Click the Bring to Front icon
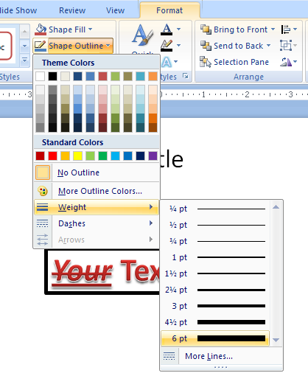The width and height of the screenshot is (308, 387). click(x=206, y=29)
